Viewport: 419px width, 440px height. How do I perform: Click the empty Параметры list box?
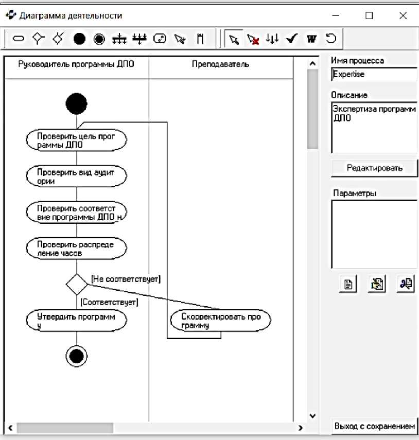(x=374, y=234)
